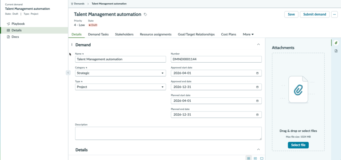This screenshot has width=341, height=160.
Task: Click the "Current demand" label in sidebar
Action: 14,4
